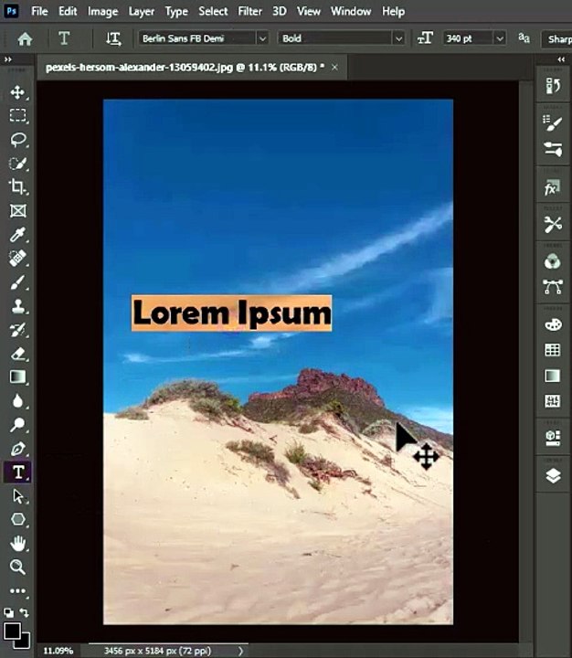Open the crossed tools panel icon
The image size is (572, 658).
click(x=553, y=225)
